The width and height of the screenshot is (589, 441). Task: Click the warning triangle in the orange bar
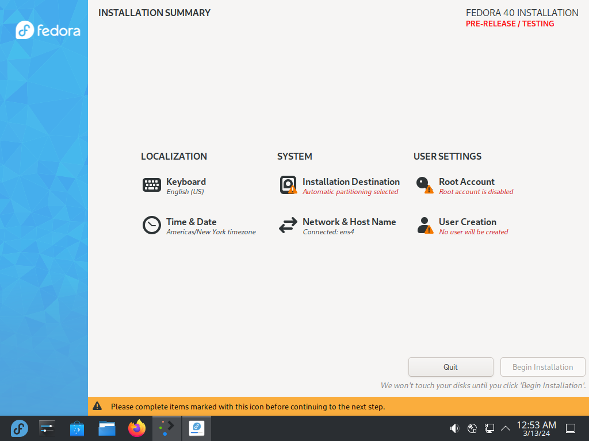(x=97, y=406)
